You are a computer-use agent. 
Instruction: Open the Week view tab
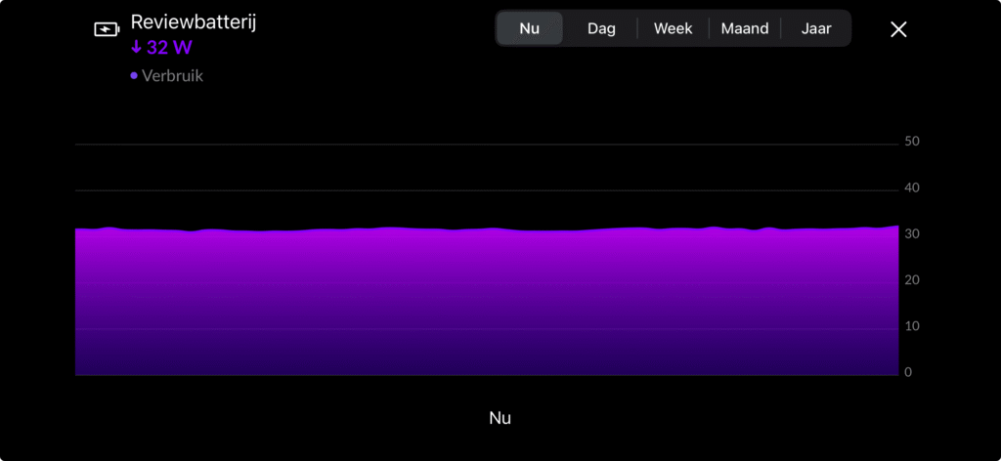pos(673,28)
